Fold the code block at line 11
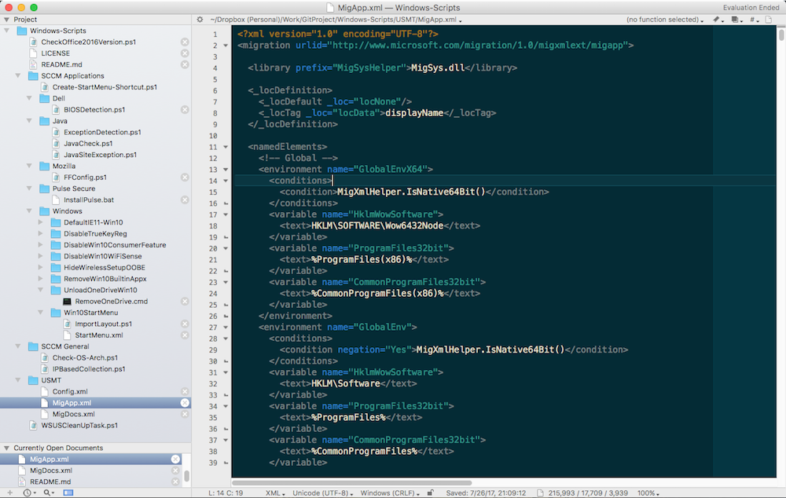The height and width of the screenshot is (498, 786). pos(226,147)
